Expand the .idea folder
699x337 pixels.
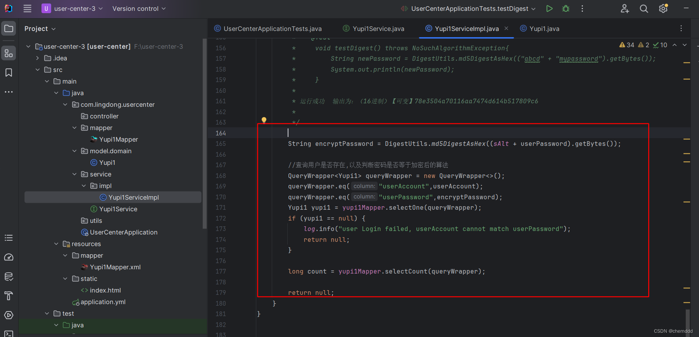(x=38, y=58)
